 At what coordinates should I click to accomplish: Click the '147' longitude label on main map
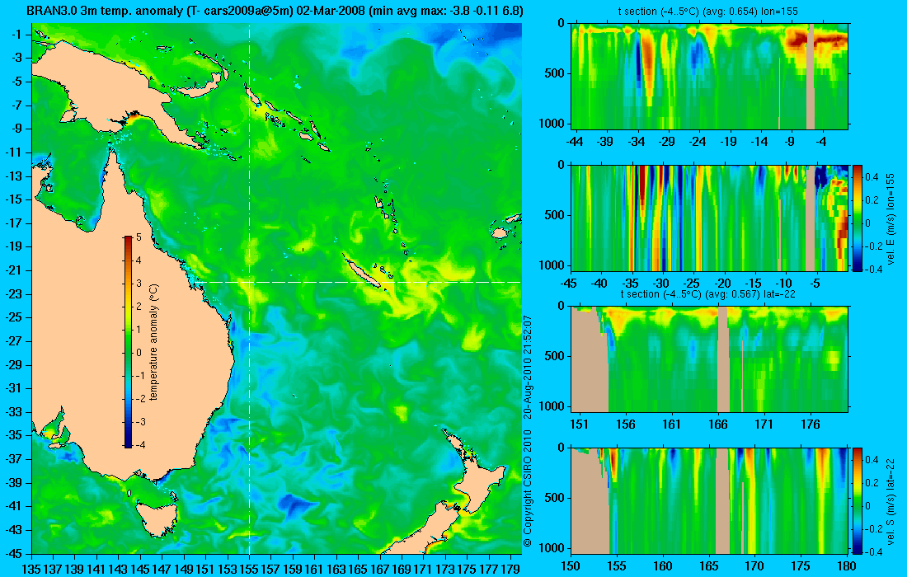click(162, 570)
